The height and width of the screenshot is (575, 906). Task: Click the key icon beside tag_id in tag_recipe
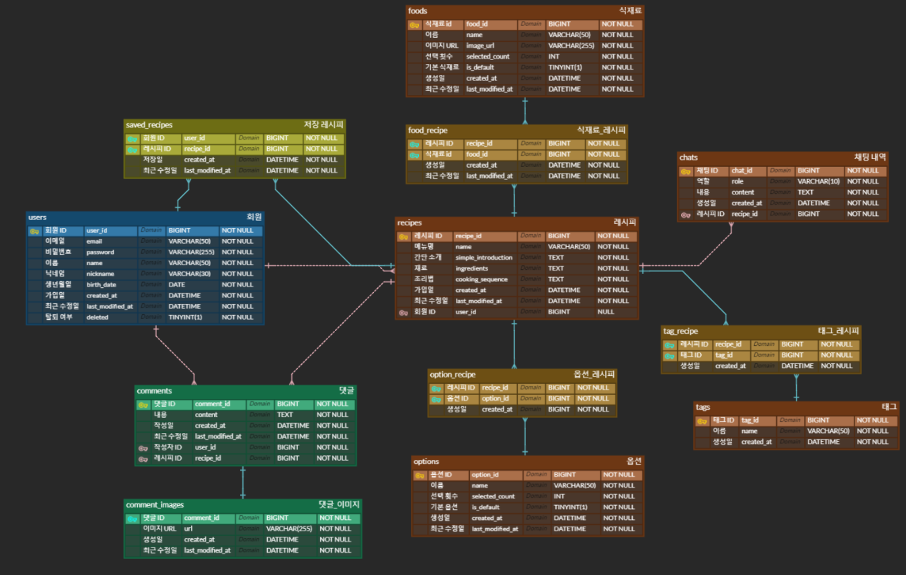click(669, 356)
